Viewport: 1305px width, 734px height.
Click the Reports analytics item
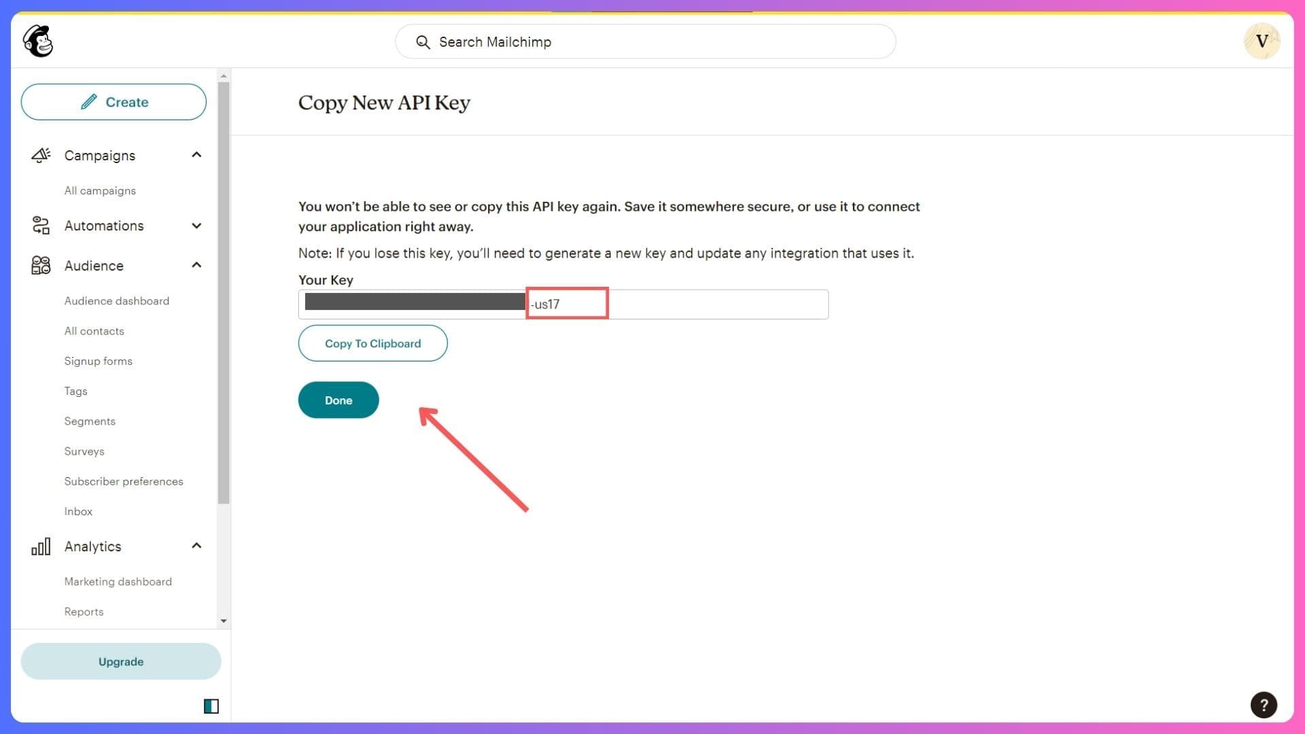82,611
